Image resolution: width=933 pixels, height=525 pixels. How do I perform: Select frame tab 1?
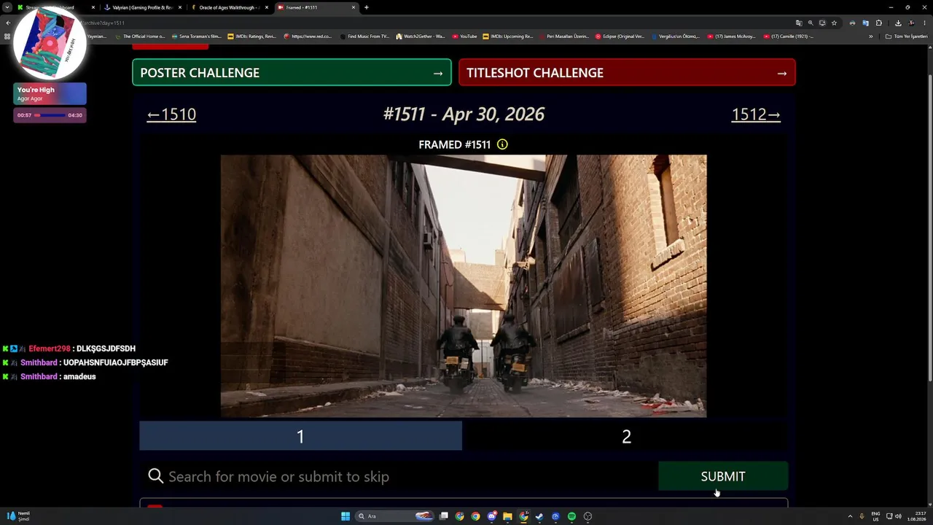(x=300, y=436)
